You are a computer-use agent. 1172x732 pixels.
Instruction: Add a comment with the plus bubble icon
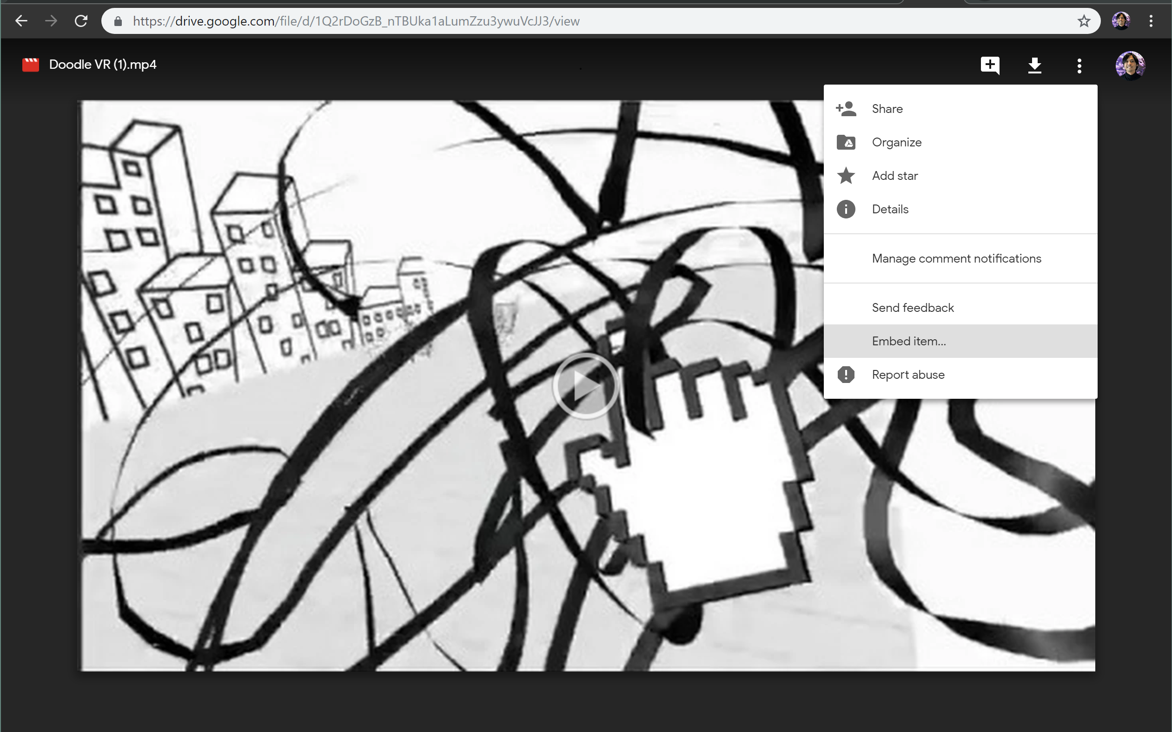990,65
